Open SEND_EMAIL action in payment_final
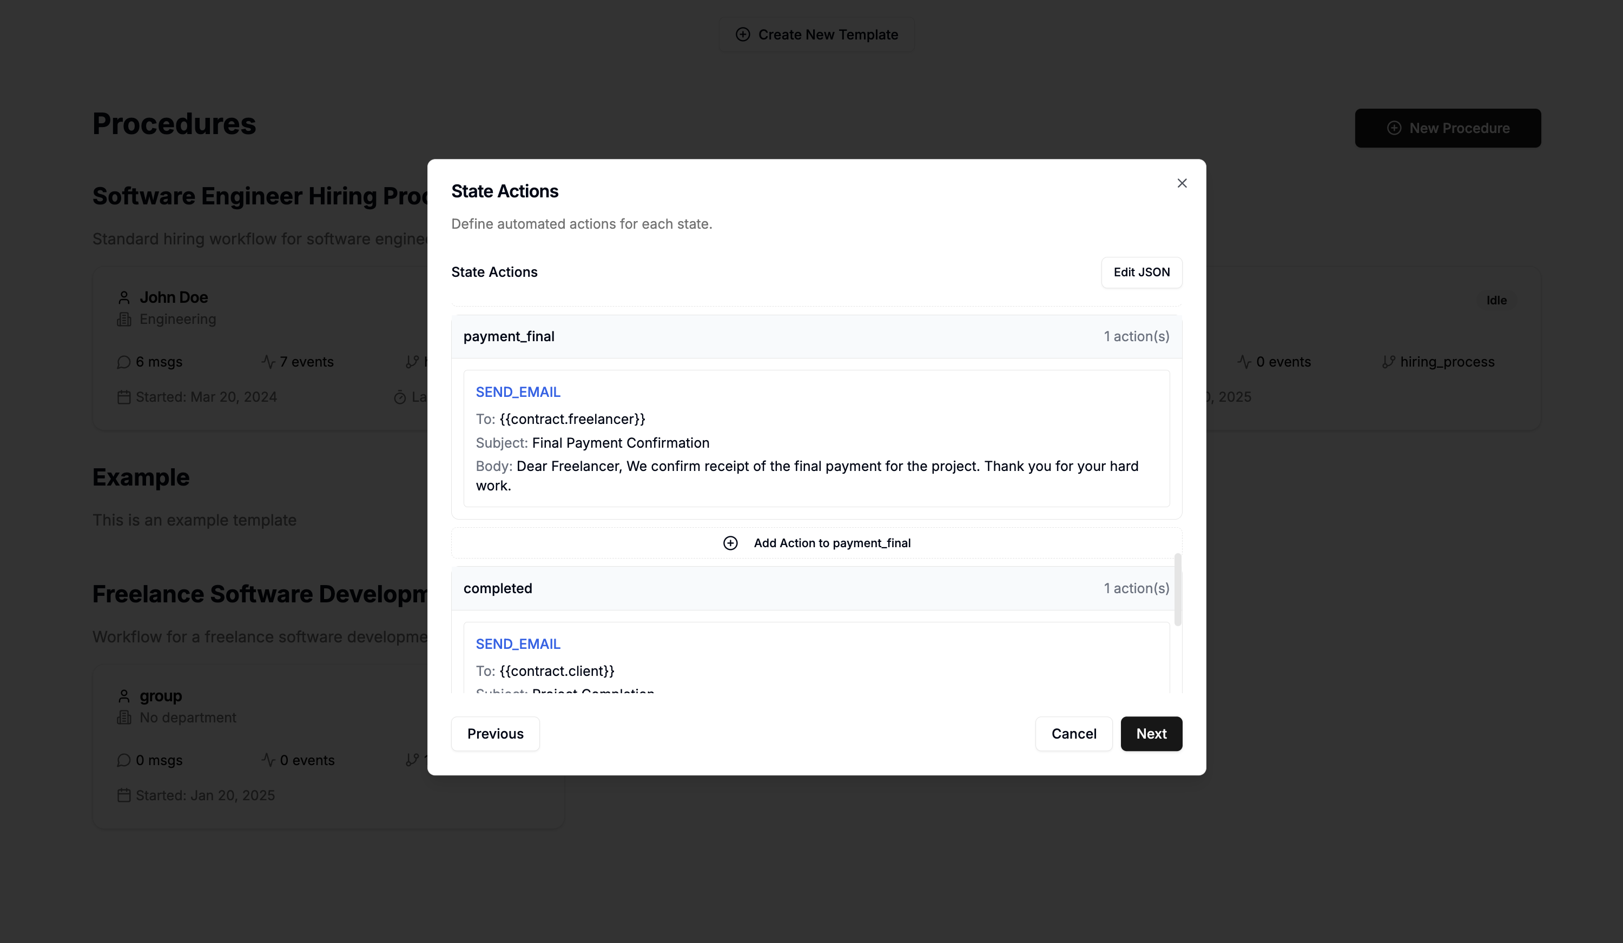1623x943 pixels. pyautogui.click(x=518, y=392)
